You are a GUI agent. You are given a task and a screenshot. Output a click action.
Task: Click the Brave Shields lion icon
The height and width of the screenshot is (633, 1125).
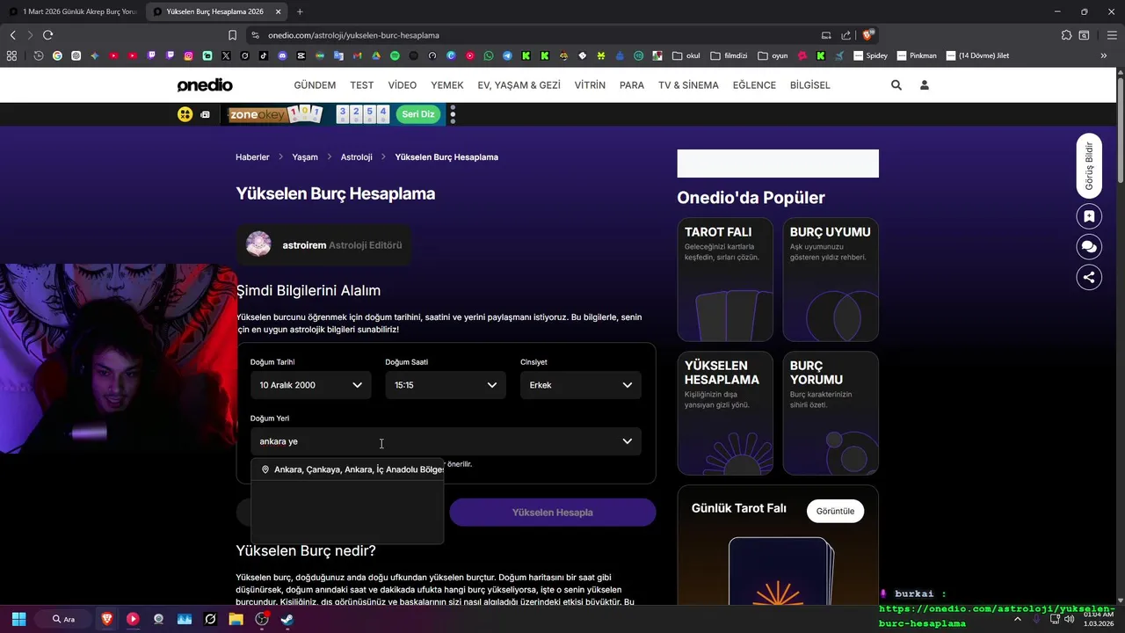pos(867,35)
